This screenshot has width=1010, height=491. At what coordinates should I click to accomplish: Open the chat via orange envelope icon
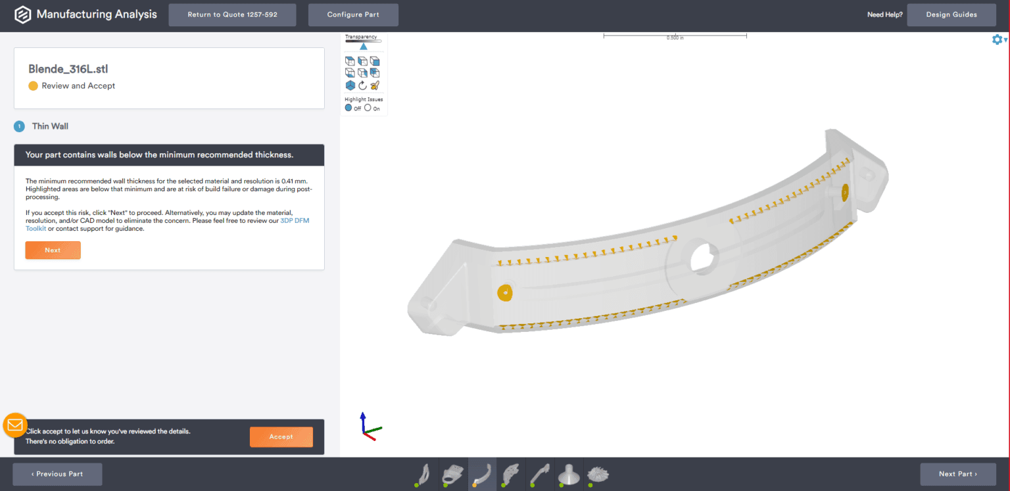point(14,425)
